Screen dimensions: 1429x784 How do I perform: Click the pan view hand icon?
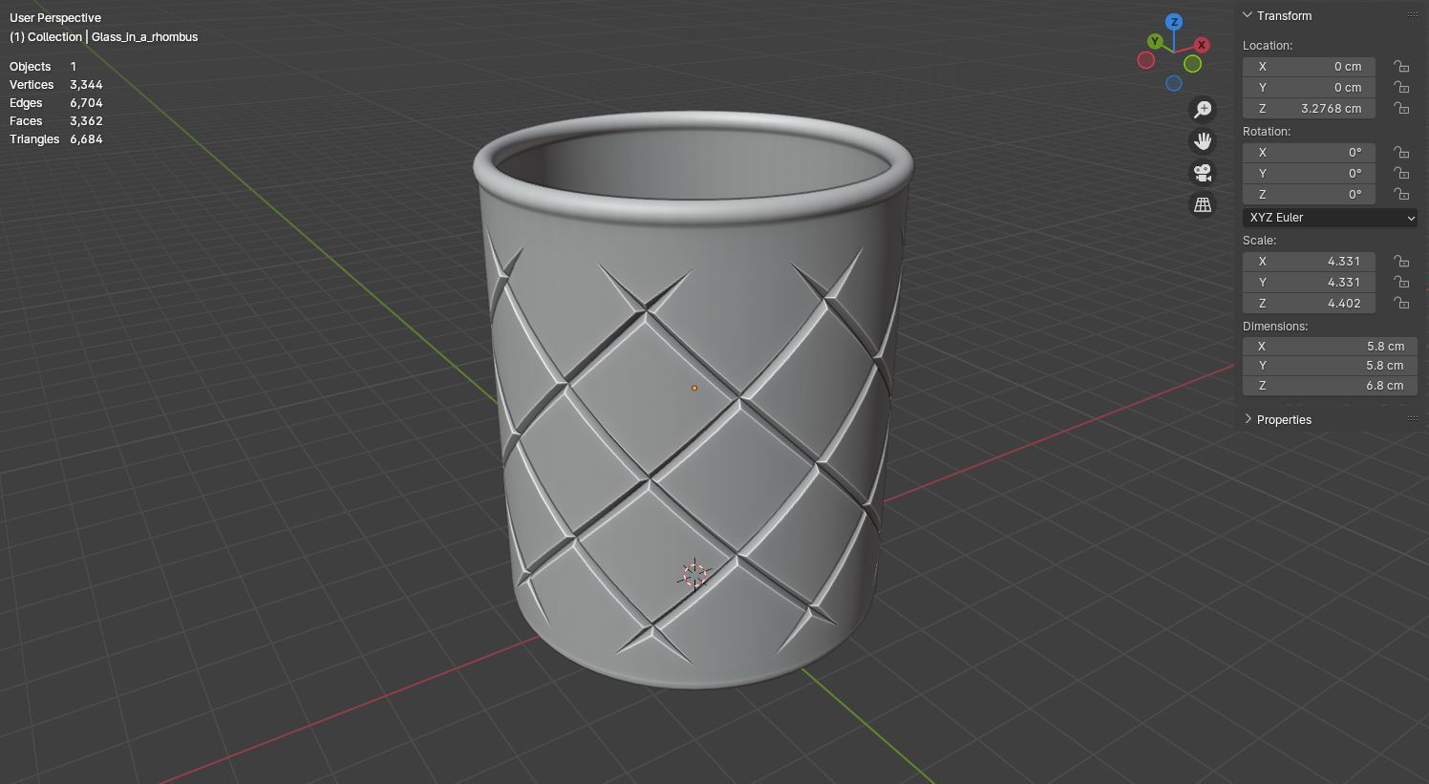tap(1203, 141)
